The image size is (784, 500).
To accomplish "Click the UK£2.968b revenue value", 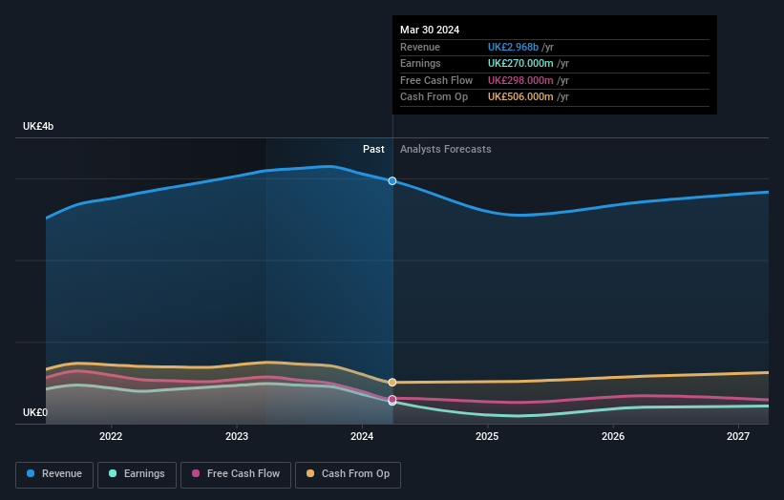I will tap(513, 47).
